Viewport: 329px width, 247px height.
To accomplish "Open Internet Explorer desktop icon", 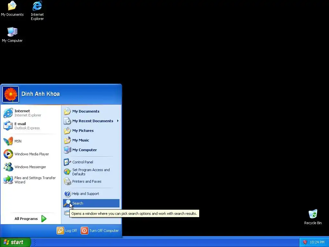I will 37,11.
